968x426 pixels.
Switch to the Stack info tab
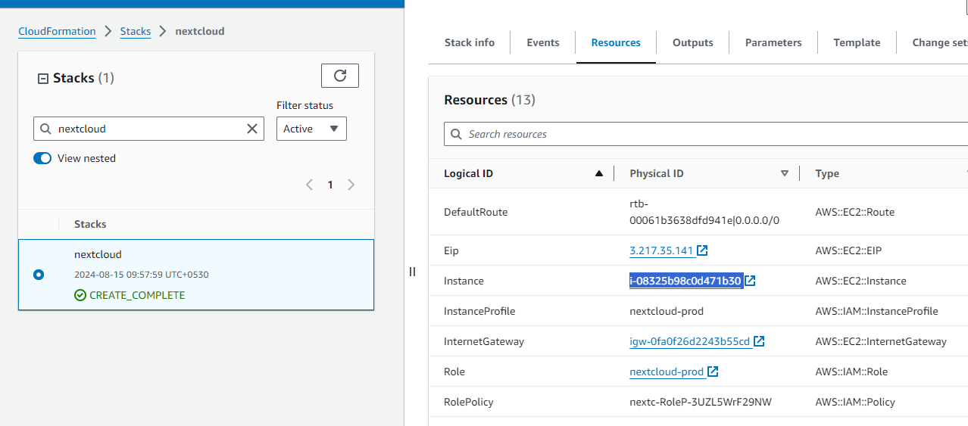point(470,42)
